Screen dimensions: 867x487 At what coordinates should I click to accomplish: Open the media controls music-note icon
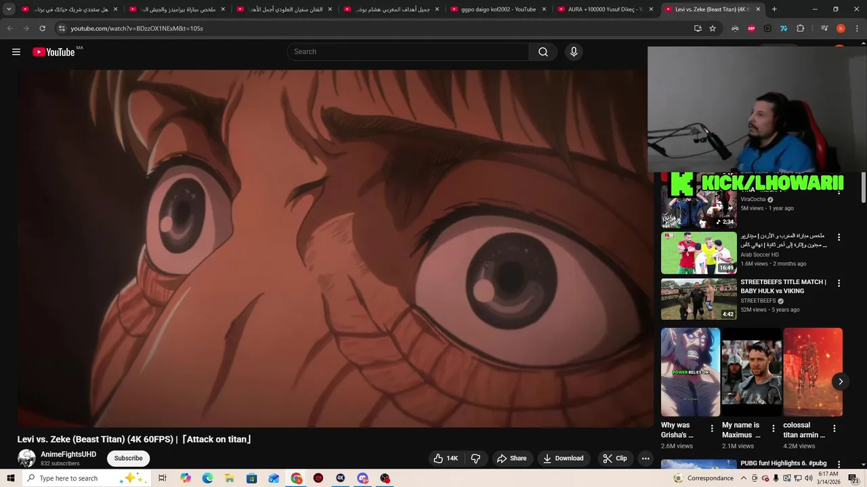click(x=824, y=28)
